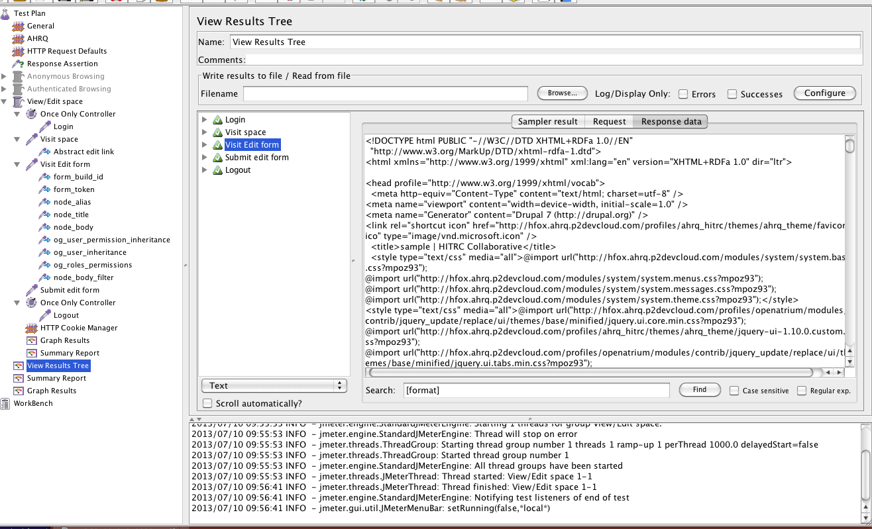This screenshot has width=872, height=529.
Task: Collapse the Visit Edit form node in test plan
Action: pyautogui.click(x=17, y=164)
